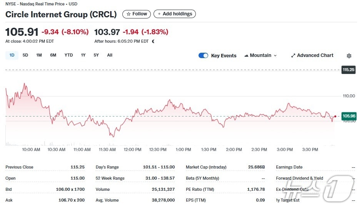Screen dimensions: 359x207
Task: Show the 6M chart range
Action: [x=53, y=55]
